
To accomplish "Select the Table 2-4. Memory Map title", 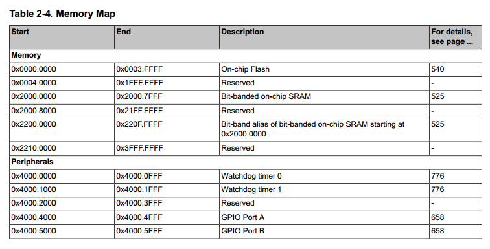I will click(62, 14).
